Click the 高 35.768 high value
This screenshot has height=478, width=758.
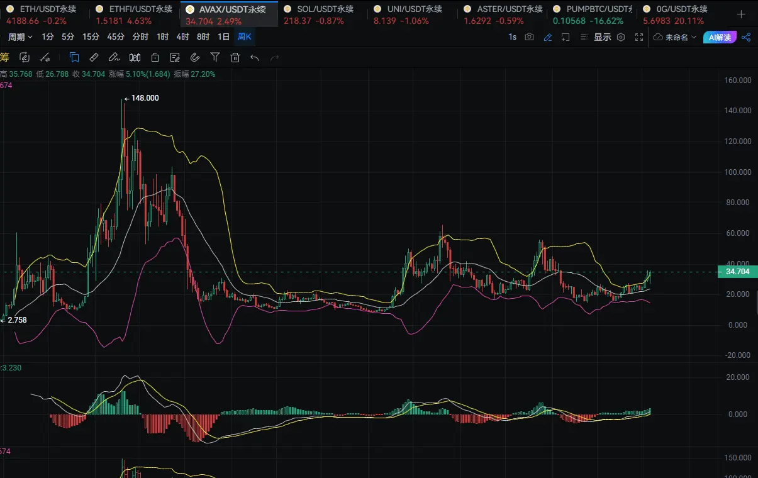pyautogui.click(x=16, y=74)
